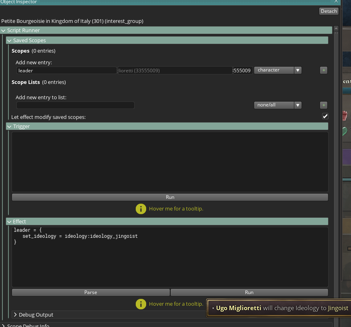Click the dropdown arrow icon on the character selector
351x327 pixels.
click(298, 70)
